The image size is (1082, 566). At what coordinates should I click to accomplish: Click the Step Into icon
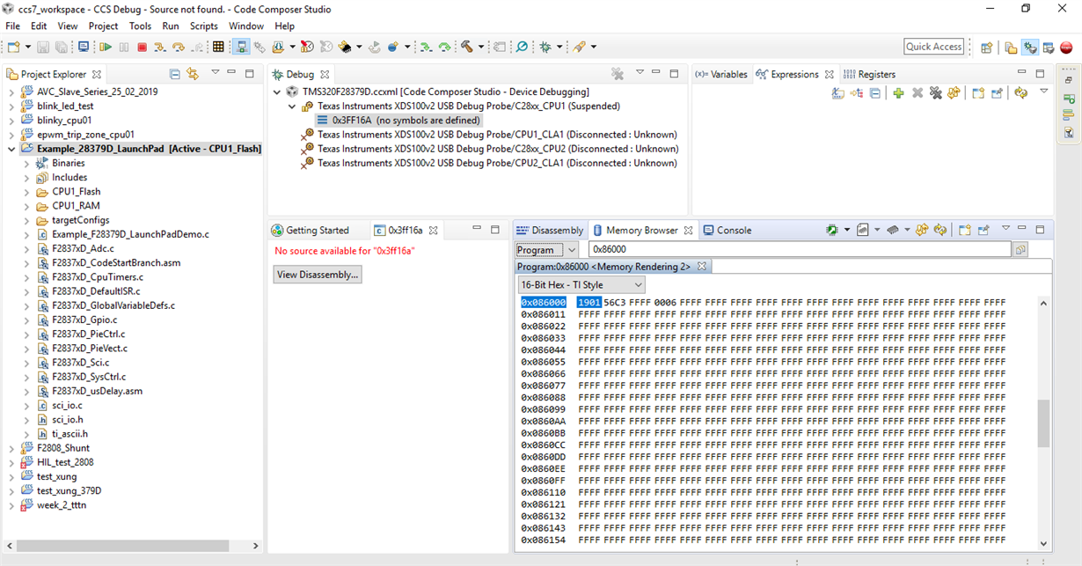click(160, 47)
